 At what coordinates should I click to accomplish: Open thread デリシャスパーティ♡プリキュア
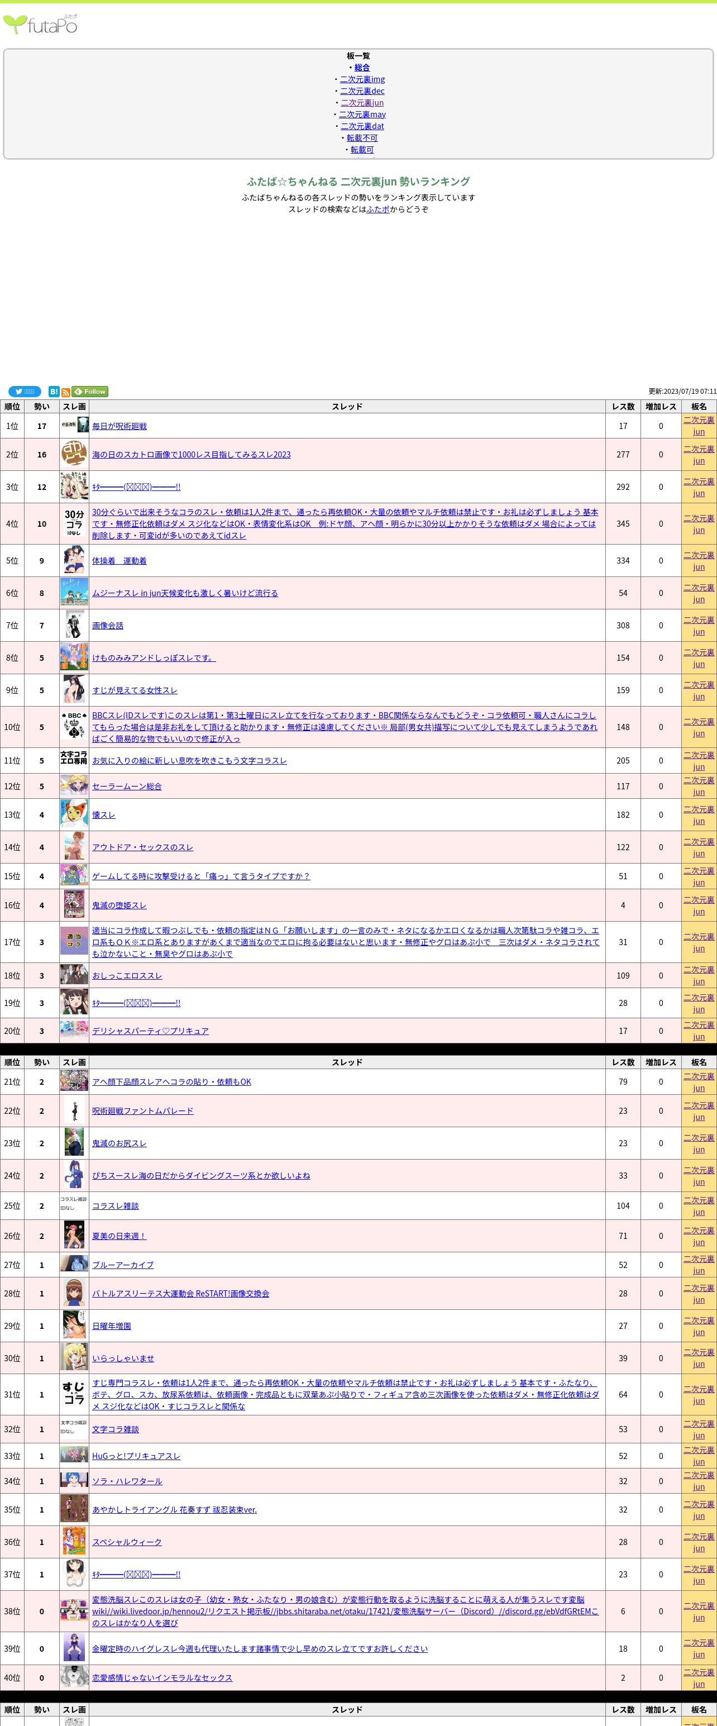click(x=151, y=1031)
